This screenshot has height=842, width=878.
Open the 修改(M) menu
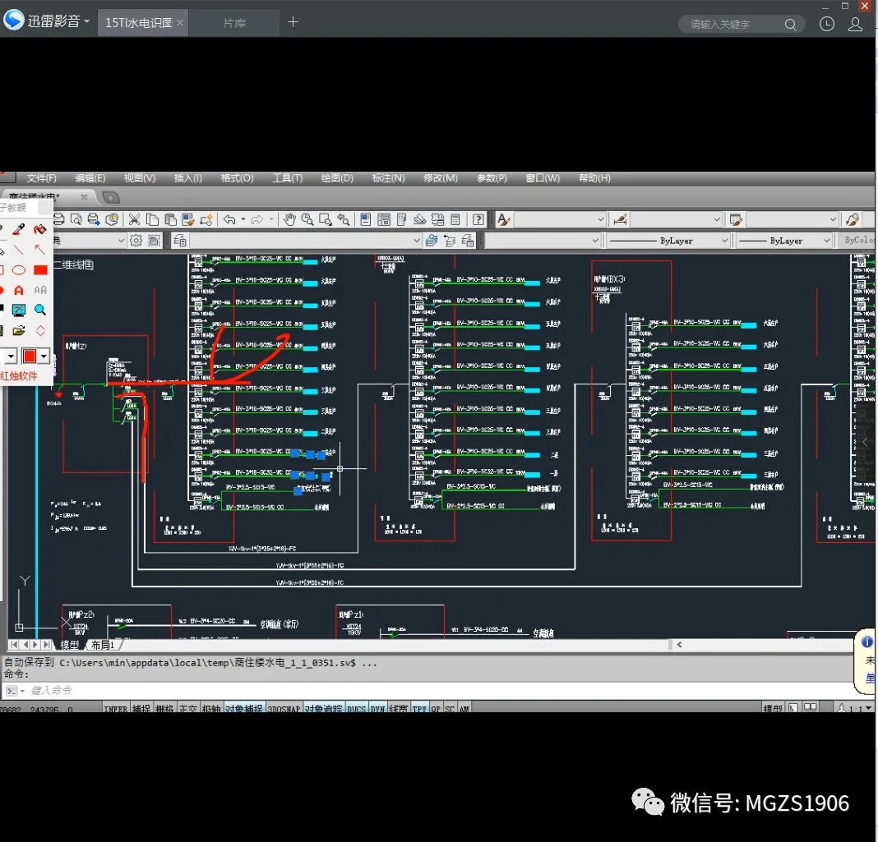(441, 178)
